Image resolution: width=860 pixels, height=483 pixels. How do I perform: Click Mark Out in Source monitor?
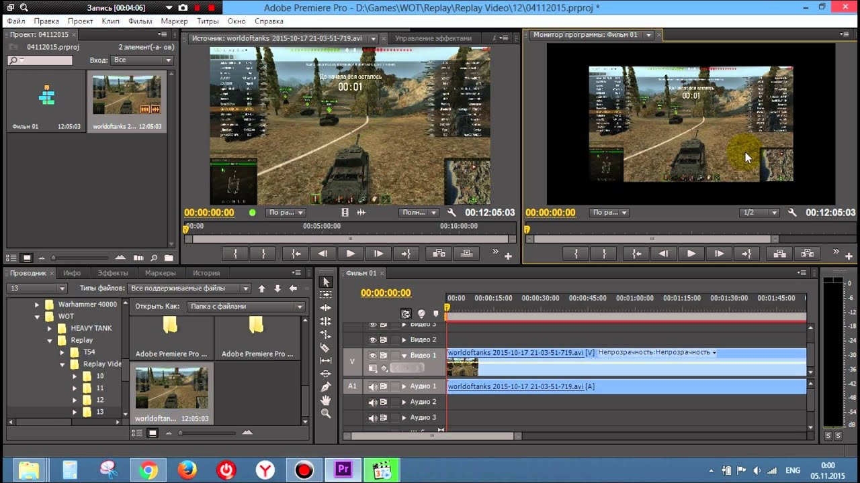pos(263,254)
